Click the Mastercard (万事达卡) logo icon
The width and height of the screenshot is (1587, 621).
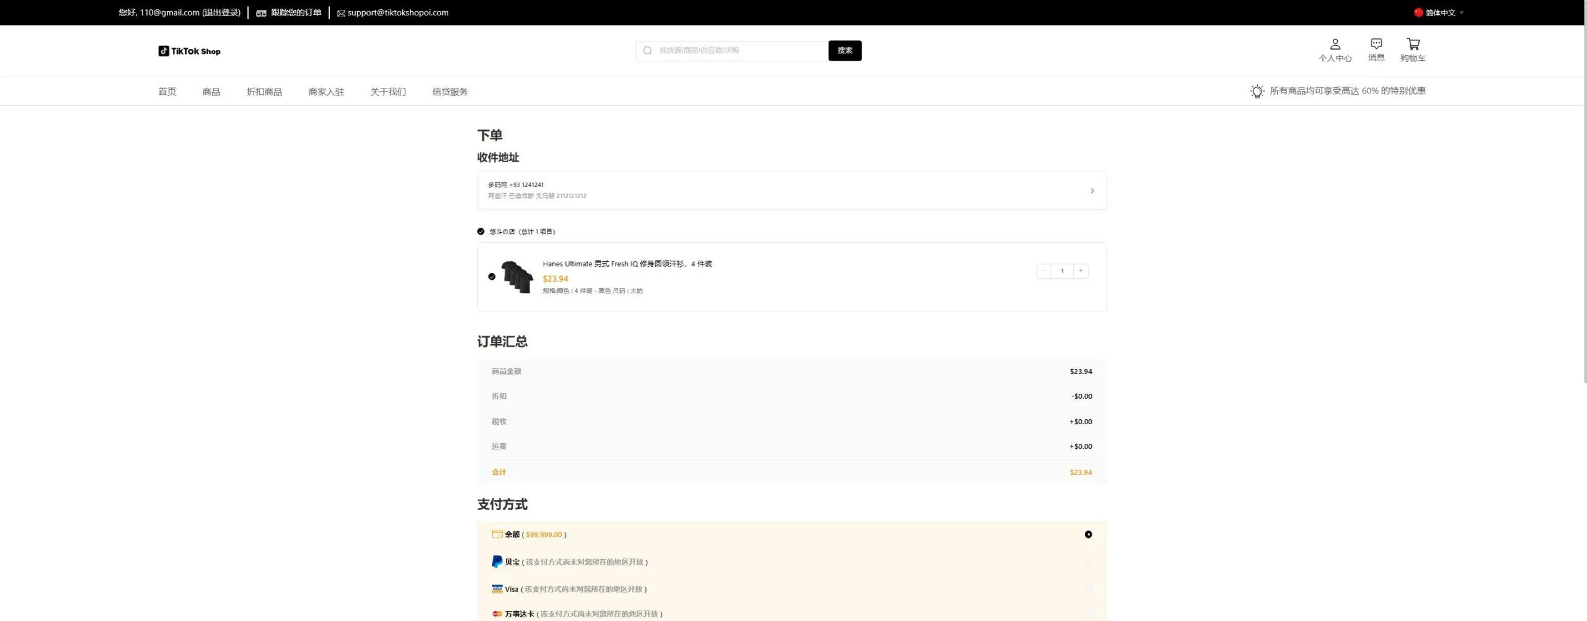[497, 614]
